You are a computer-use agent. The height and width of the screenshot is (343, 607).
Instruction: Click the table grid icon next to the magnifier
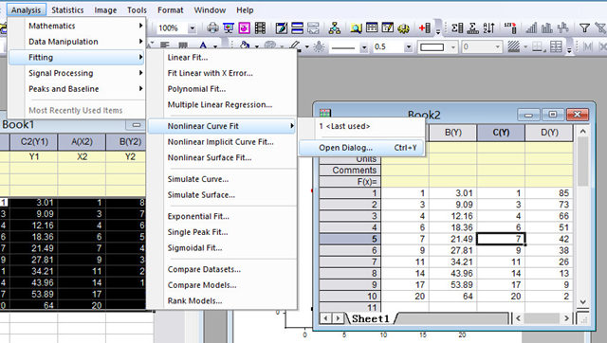pyautogui.click(x=372, y=27)
